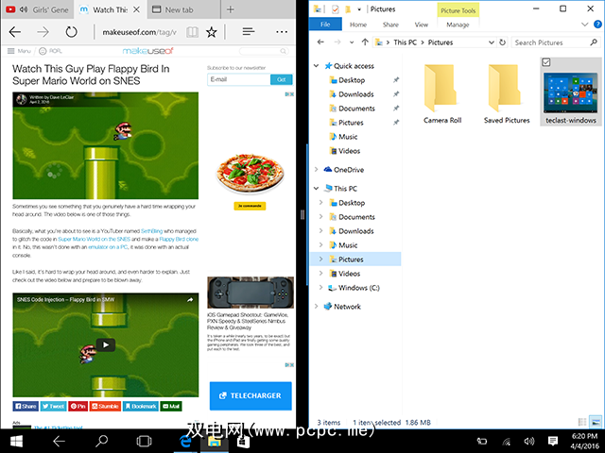
Task: Open Edge More actions ellipsis menu
Action: pos(282,32)
